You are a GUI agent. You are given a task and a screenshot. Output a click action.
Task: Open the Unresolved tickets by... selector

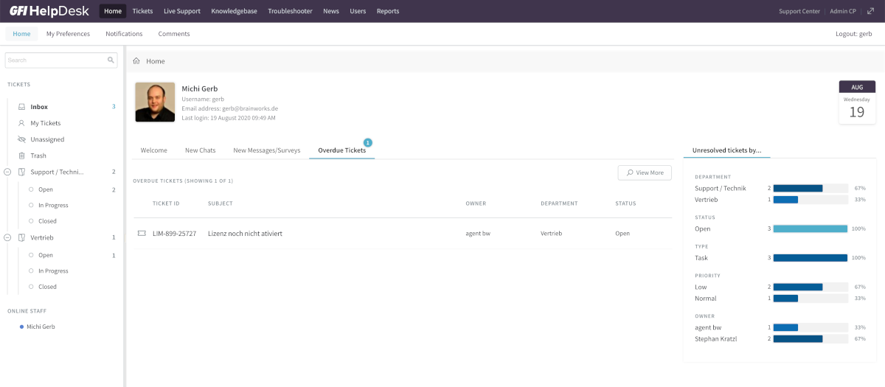pyautogui.click(x=727, y=150)
